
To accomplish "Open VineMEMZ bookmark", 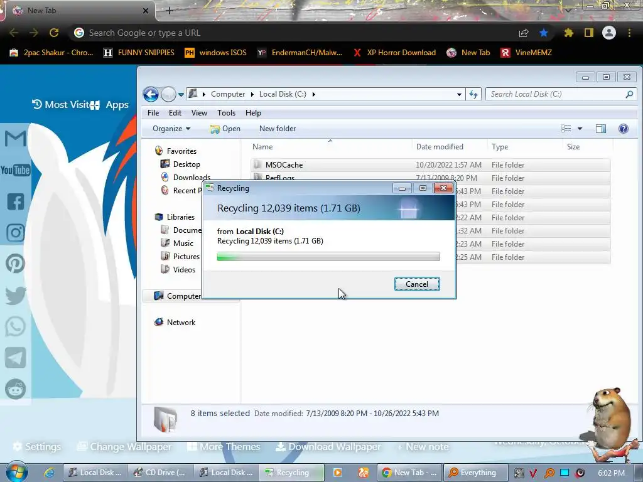I will click(x=526, y=53).
